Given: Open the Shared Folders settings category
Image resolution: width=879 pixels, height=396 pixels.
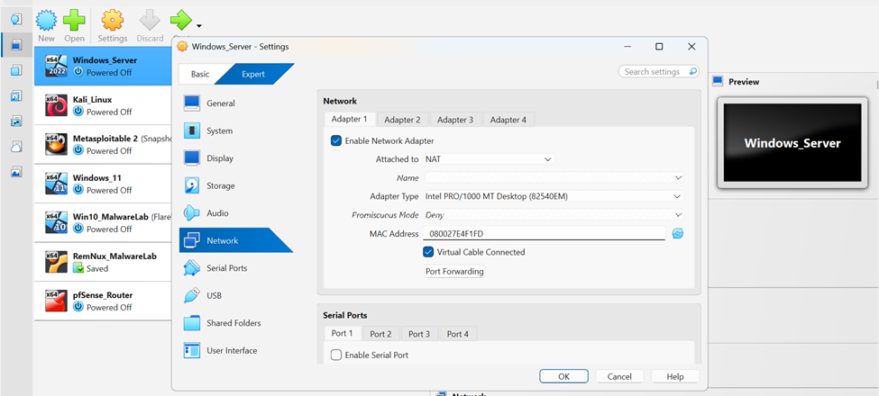Looking at the screenshot, I should pos(235,323).
